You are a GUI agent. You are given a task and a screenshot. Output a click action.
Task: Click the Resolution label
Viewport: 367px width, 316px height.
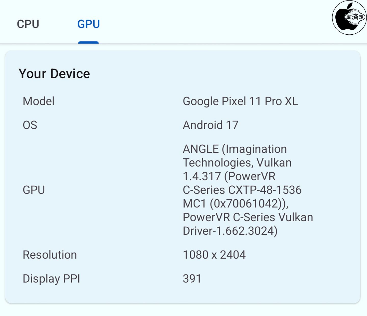point(50,255)
